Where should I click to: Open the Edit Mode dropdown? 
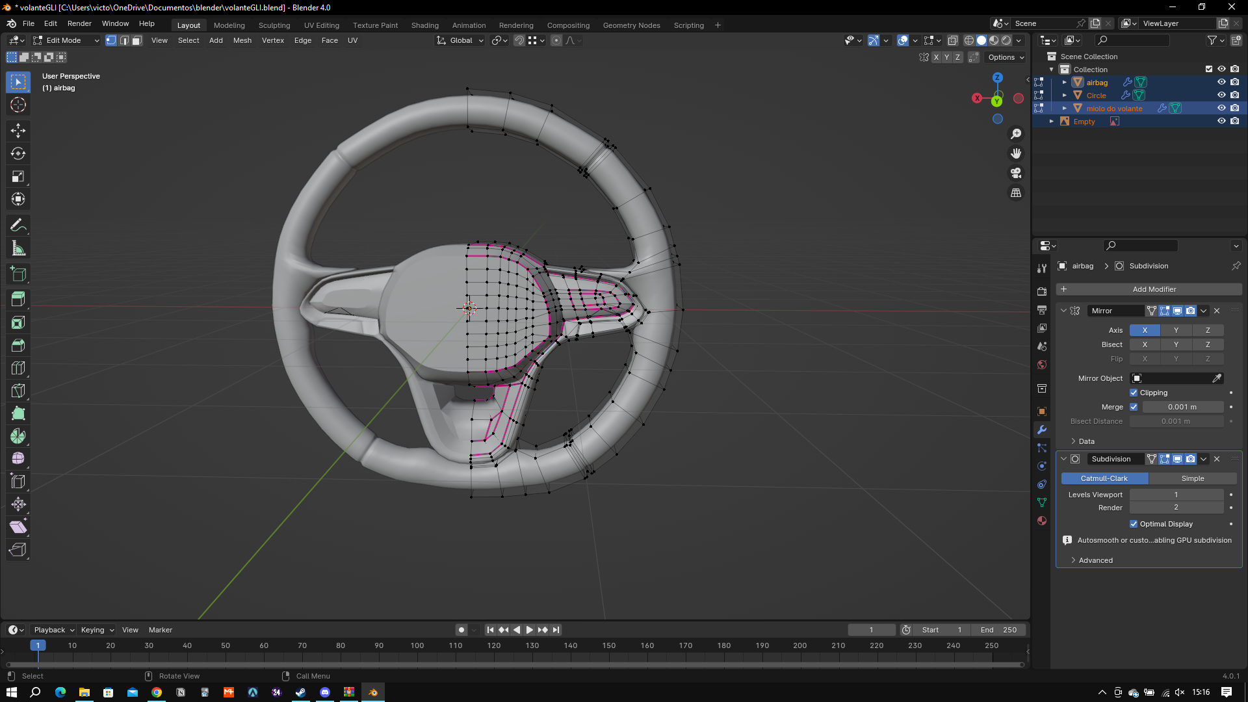[x=66, y=40]
